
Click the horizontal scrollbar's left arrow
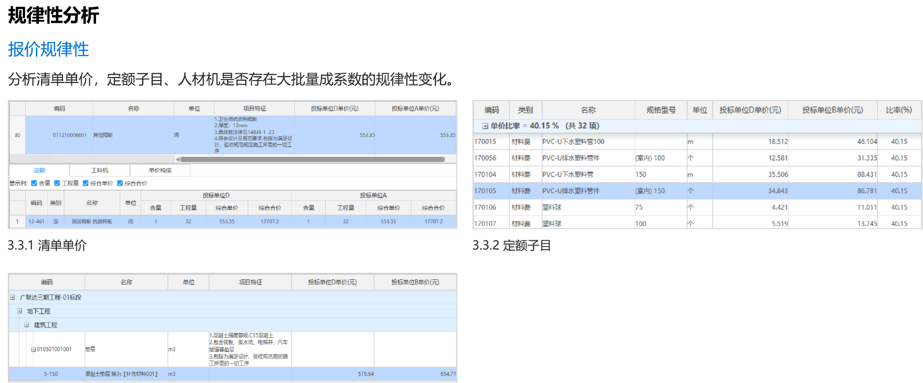pyautogui.click(x=178, y=159)
